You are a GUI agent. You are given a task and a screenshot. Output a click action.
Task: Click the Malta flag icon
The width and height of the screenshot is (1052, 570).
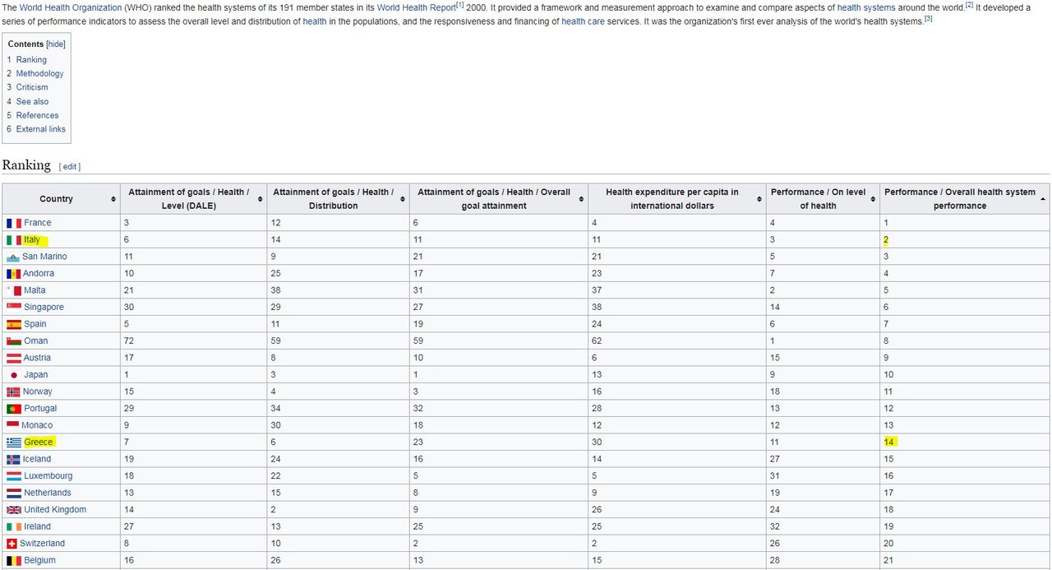click(x=14, y=290)
